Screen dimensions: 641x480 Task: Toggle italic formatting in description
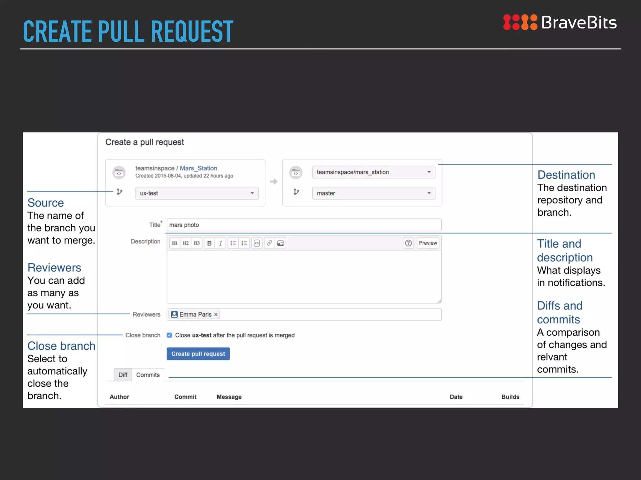tap(220, 243)
